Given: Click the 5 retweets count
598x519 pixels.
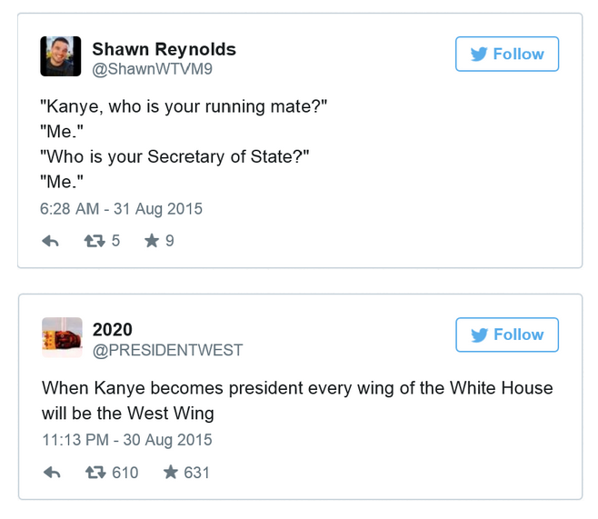Looking at the screenshot, I should (x=115, y=241).
